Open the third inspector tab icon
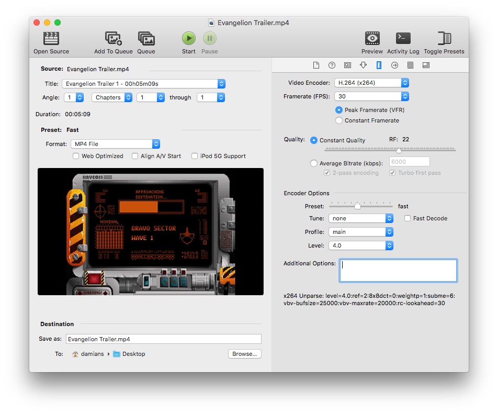This screenshot has width=498, height=414. pyautogui.click(x=347, y=65)
